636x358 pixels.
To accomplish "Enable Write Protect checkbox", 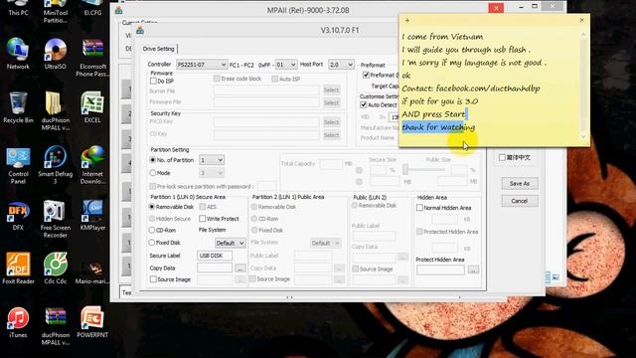I will [202, 219].
